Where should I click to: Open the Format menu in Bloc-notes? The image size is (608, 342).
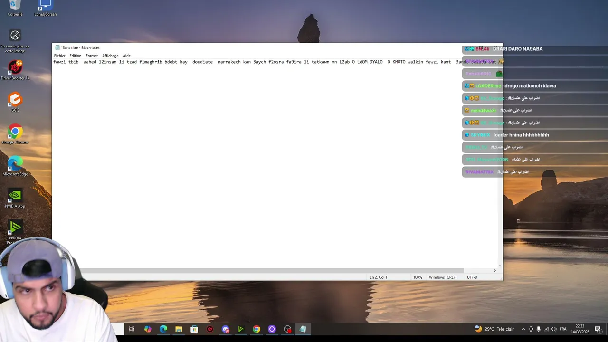pos(92,56)
